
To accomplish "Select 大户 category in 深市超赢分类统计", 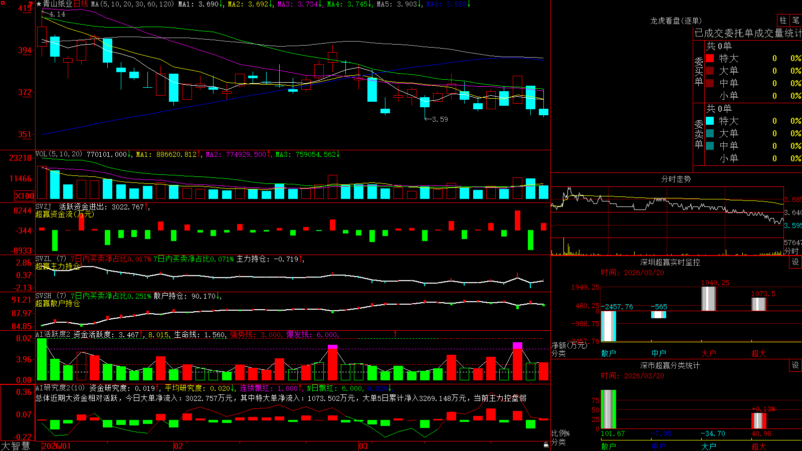I will 709,446.
